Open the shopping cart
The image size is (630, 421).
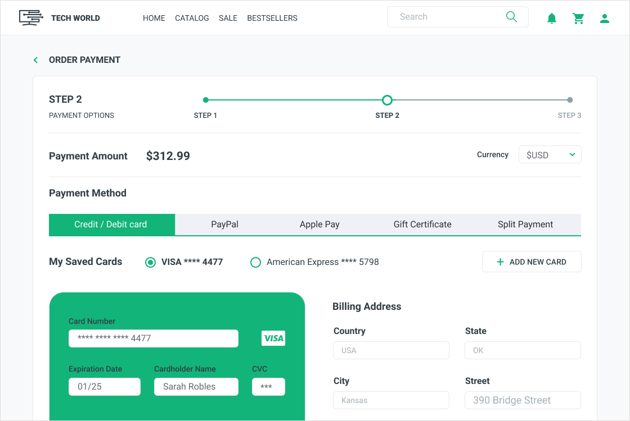578,19
